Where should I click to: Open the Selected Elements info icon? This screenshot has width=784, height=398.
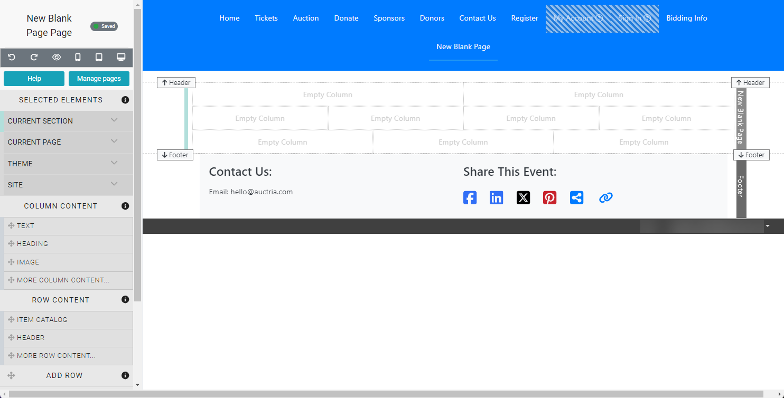125,100
